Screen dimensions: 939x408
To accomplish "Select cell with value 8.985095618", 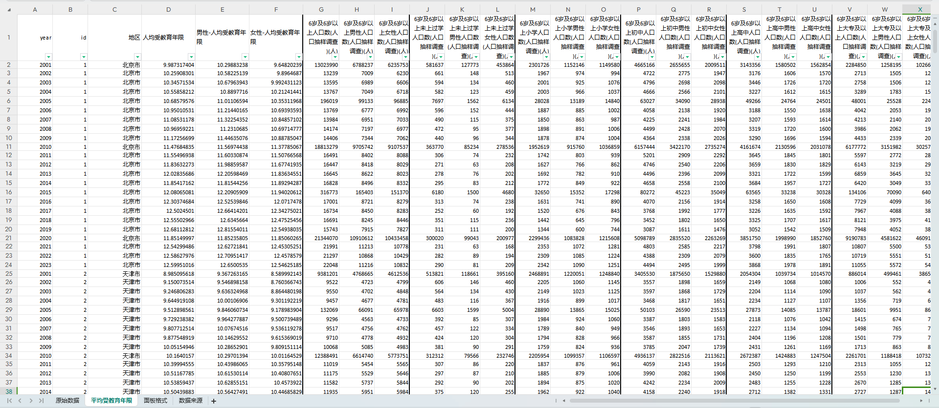I will (168, 274).
